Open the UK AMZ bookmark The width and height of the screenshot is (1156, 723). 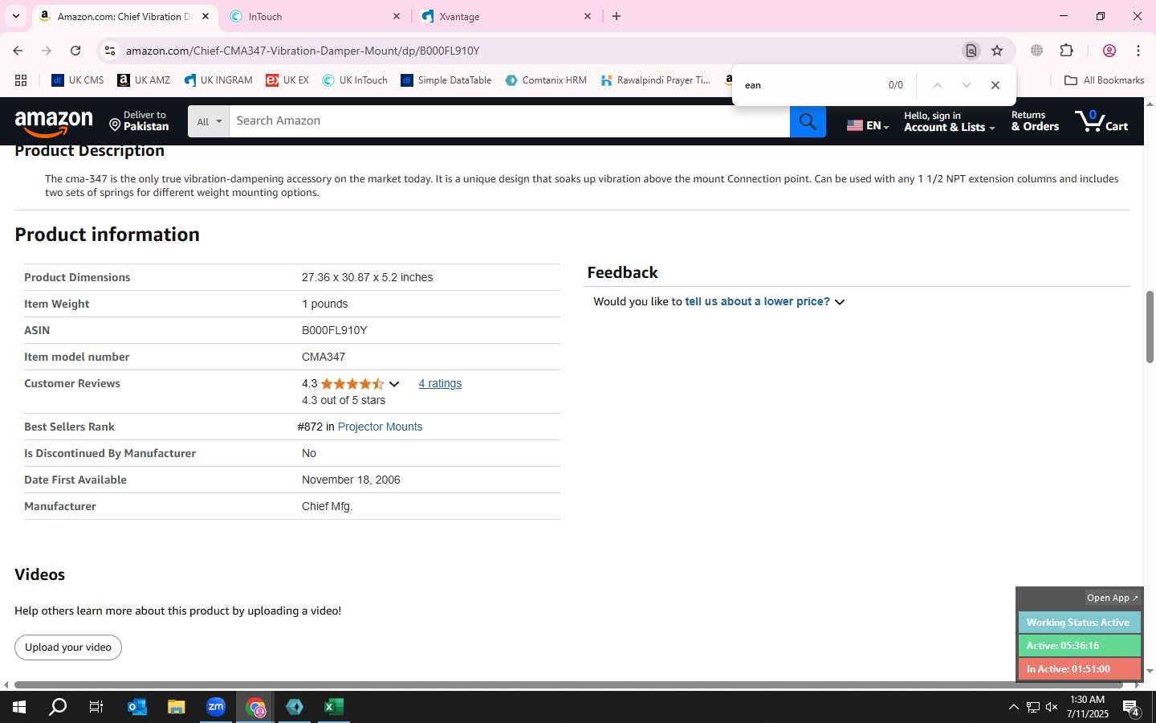(144, 80)
